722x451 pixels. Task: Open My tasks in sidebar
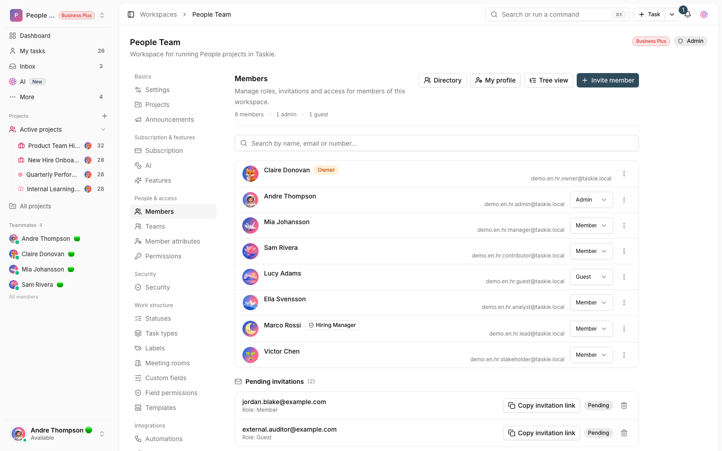(58, 51)
